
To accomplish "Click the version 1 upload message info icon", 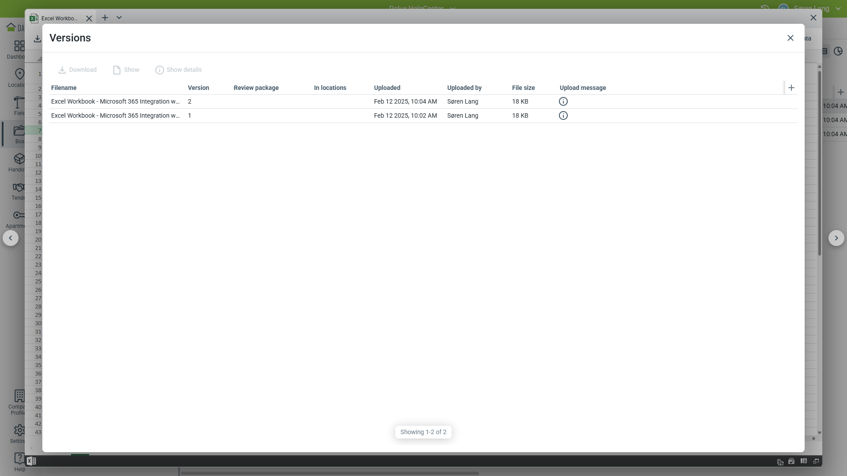I will [x=563, y=115].
